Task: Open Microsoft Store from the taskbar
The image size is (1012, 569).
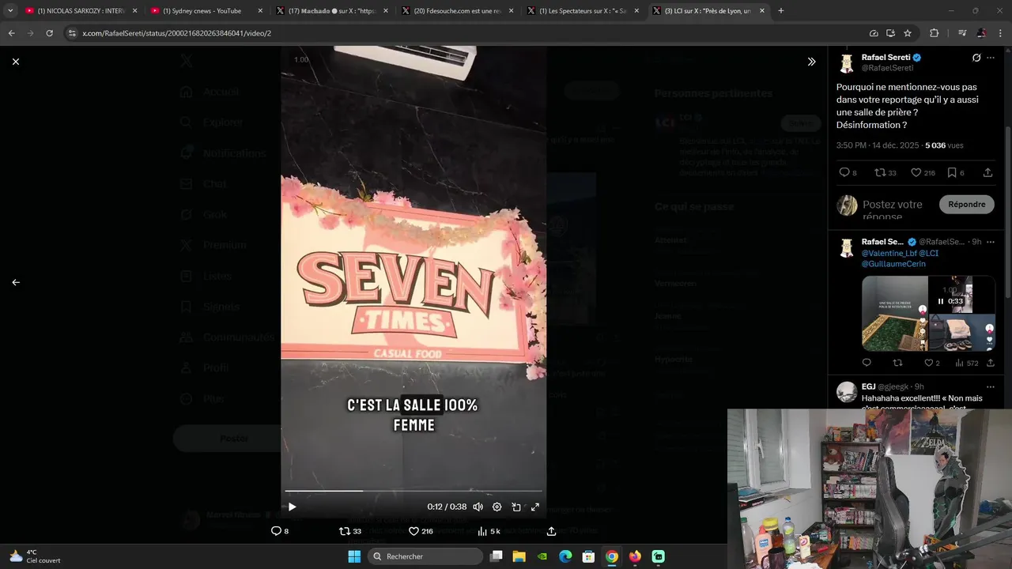Action: pos(588,556)
